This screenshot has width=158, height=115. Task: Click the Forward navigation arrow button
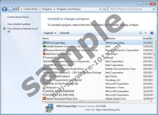coord(10,9)
